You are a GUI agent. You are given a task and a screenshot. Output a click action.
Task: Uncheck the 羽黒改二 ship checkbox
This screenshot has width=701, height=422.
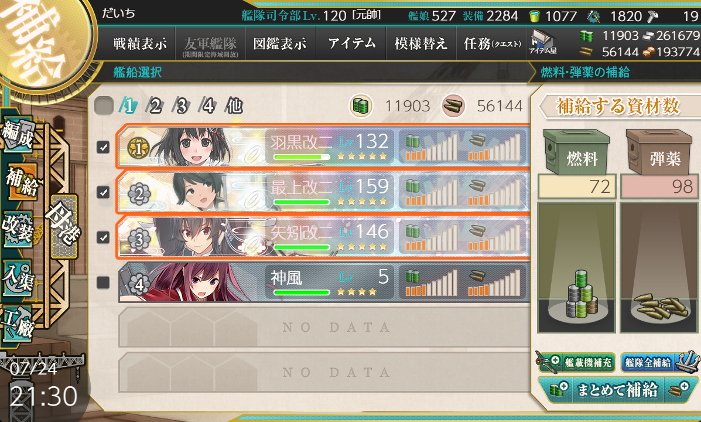click(103, 147)
